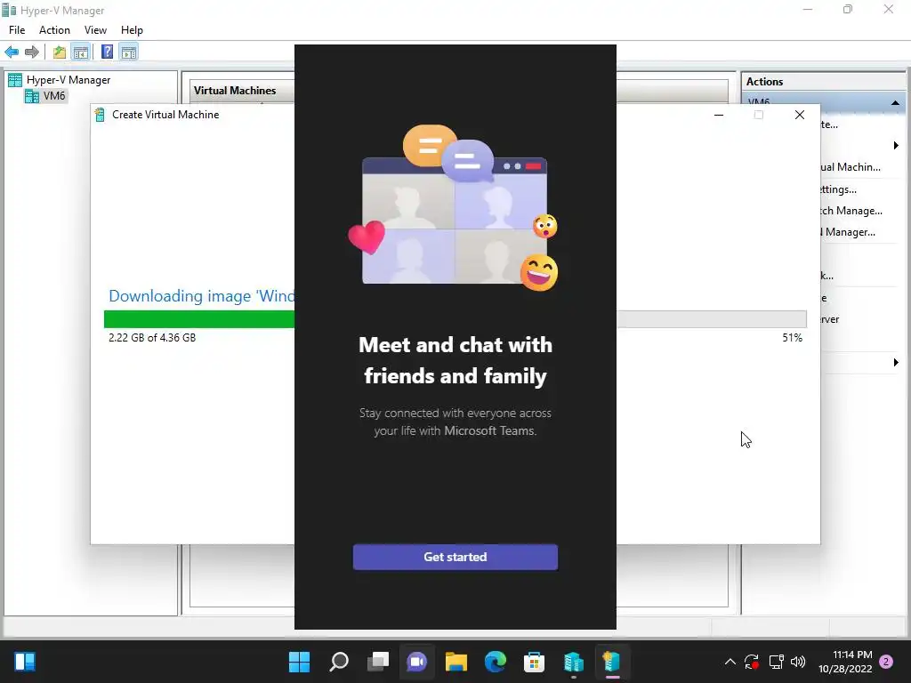Viewport: 911px width, 683px height.
Task: Click the Up one level folder icon
Action: 60,52
